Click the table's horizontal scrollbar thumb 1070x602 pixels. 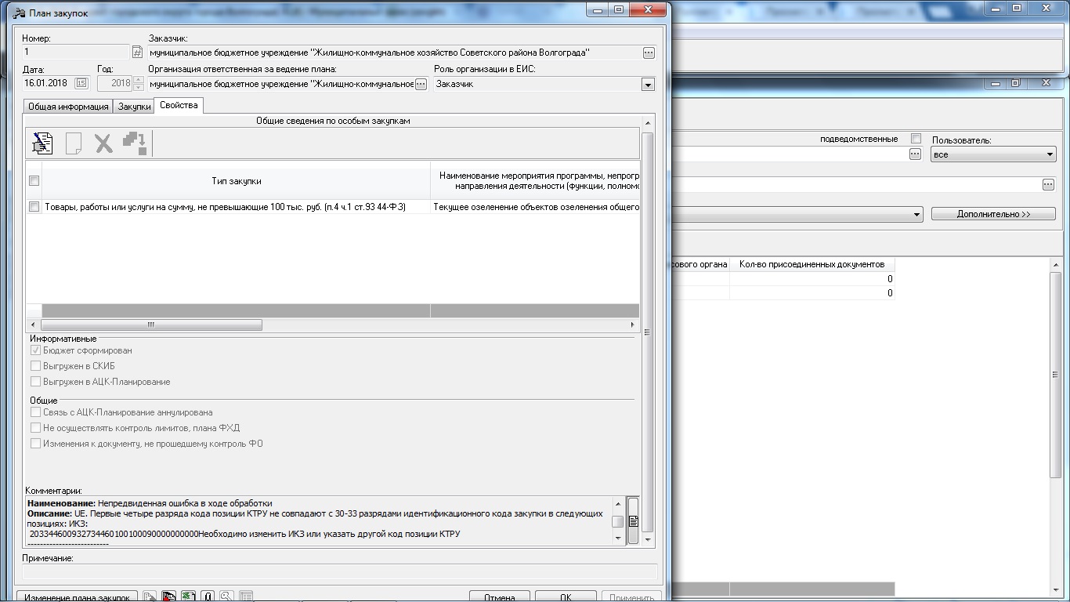pos(151,325)
